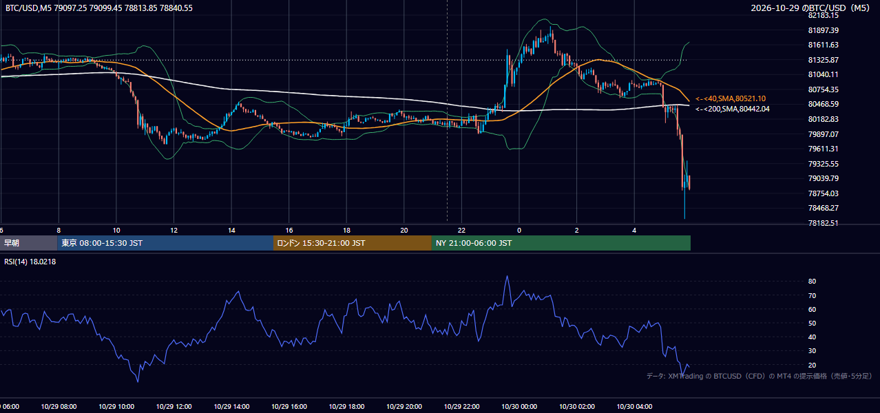Select the 200 SMA value label 80442.04
The width and height of the screenshot is (880, 413).
click(733, 109)
